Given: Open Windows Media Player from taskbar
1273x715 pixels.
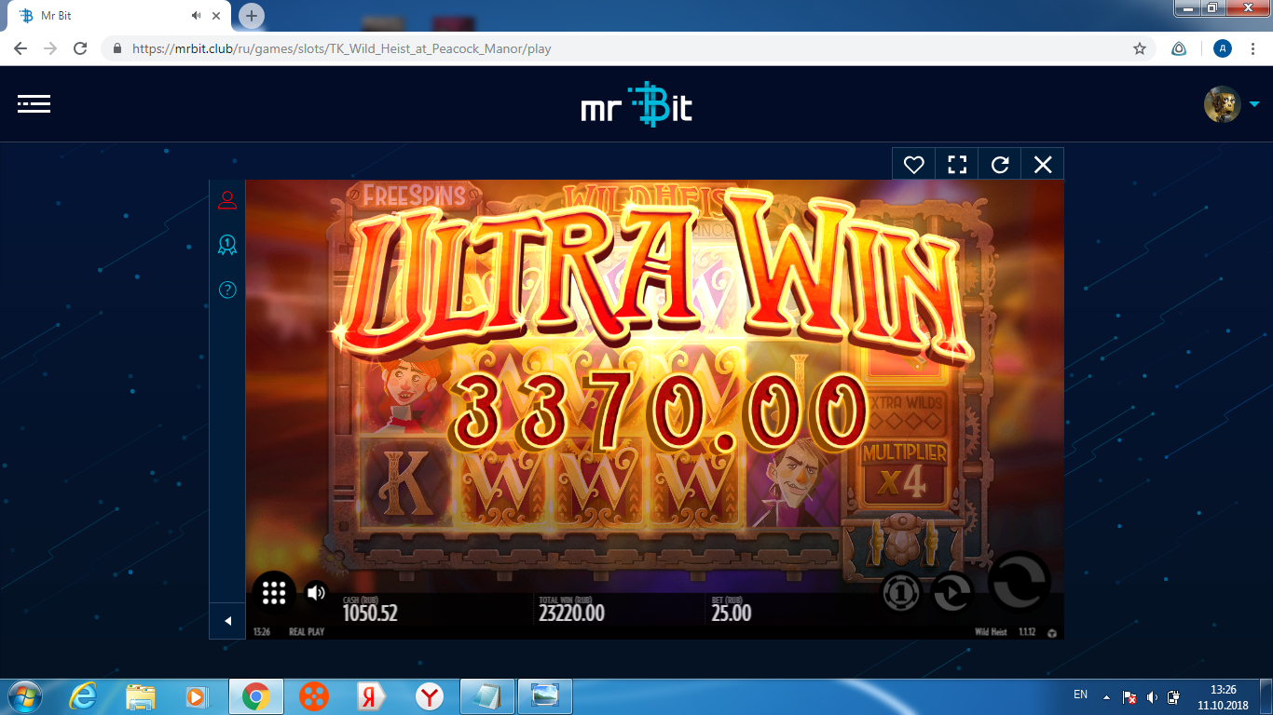Looking at the screenshot, I should 197,696.
